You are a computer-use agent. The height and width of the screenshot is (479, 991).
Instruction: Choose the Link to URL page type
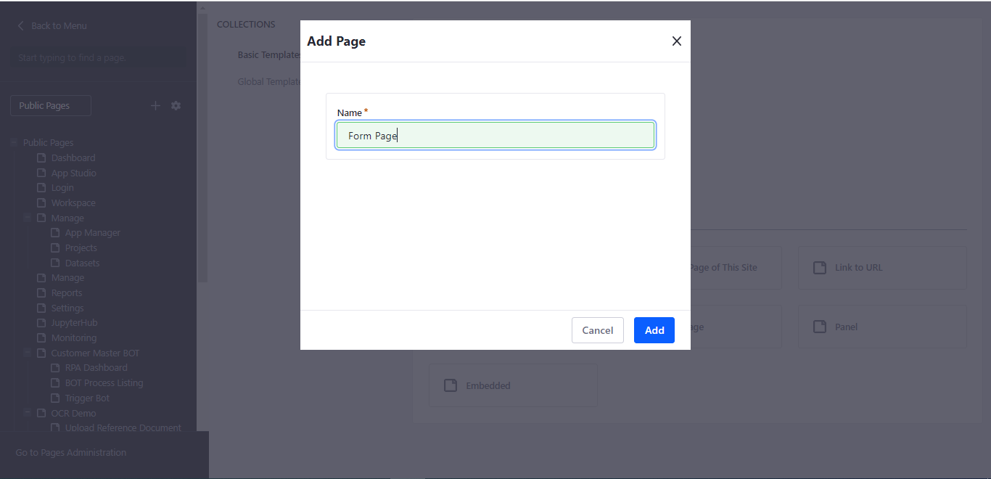882,267
